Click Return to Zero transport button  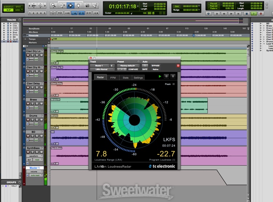point(217,13)
